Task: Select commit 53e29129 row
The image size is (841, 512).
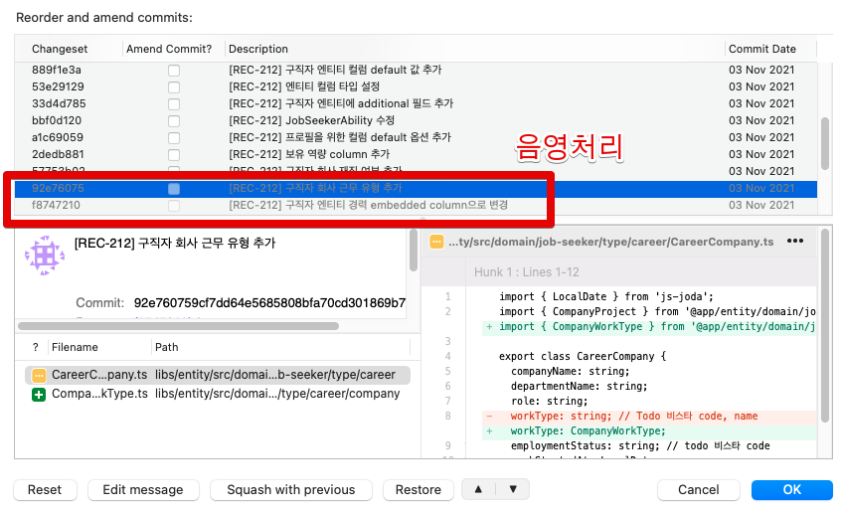Action: click(x=416, y=86)
